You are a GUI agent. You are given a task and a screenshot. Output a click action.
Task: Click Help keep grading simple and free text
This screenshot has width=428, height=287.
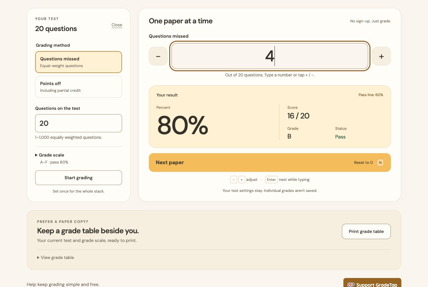point(63,285)
